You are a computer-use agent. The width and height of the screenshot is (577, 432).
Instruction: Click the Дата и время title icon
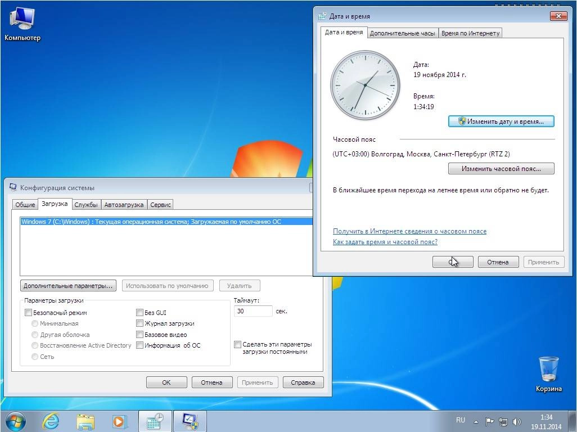[322, 16]
